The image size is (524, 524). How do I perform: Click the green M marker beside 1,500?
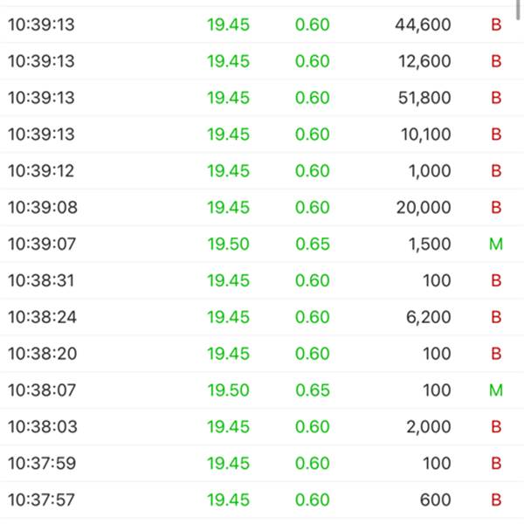click(496, 245)
